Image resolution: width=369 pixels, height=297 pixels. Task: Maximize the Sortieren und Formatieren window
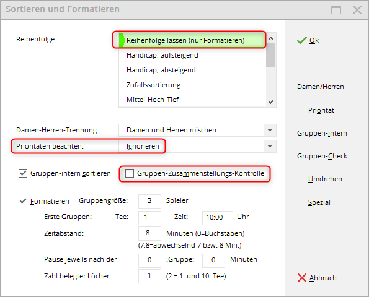click(336, 10)
